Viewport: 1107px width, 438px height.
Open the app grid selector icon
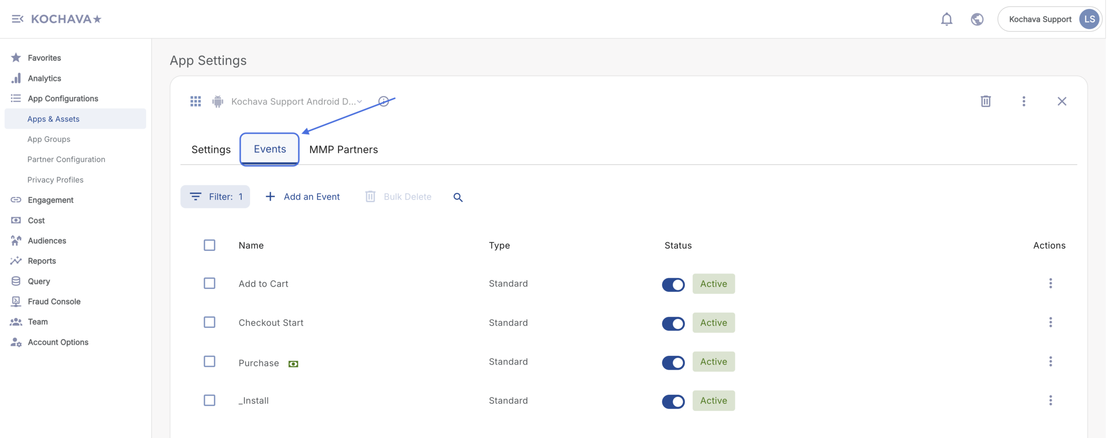[195, 102]
